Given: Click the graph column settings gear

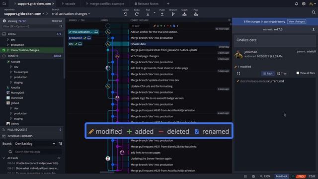Looking at the screenshot, I should pyautogui.click(x=229, y=20).
